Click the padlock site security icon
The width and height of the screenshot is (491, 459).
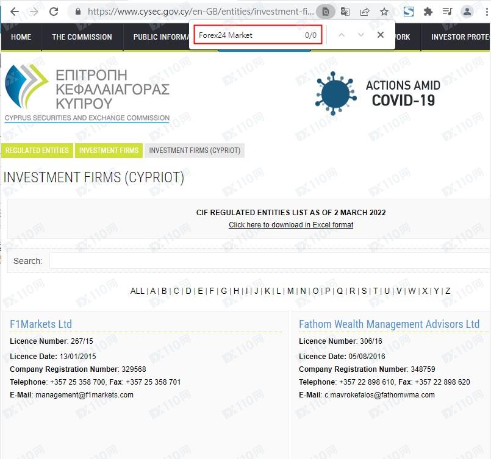pyautogui.click(x=77, y=12)
